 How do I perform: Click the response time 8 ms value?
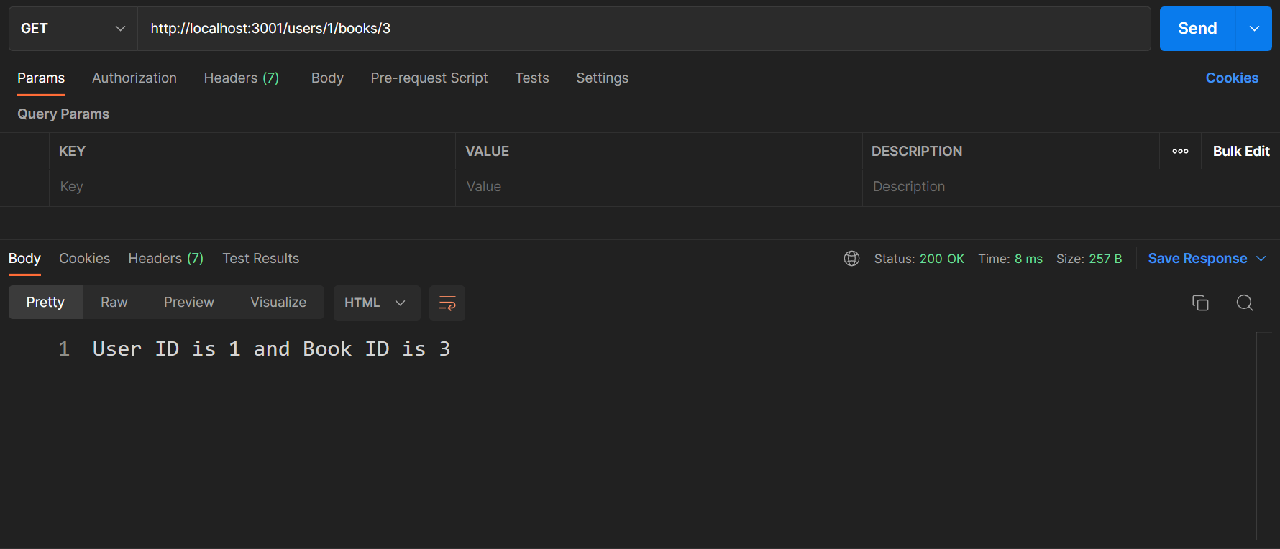(x=1028, y=259)
